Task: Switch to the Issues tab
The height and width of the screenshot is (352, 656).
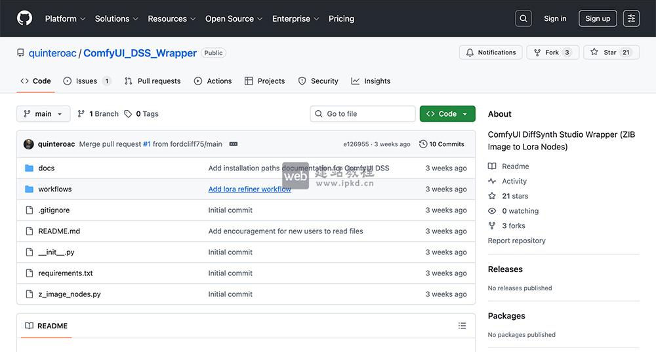Action: point(87,81)
